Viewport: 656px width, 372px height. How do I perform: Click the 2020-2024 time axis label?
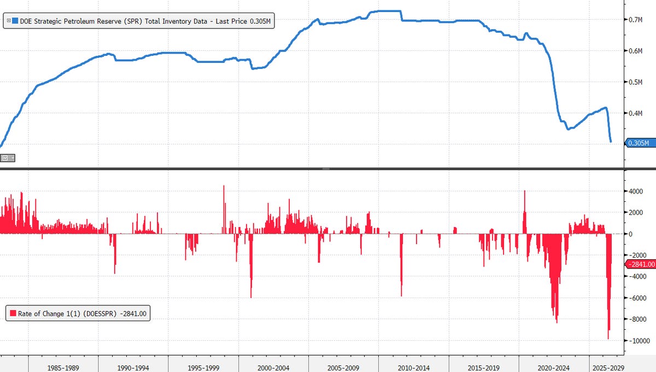point(554,368)
